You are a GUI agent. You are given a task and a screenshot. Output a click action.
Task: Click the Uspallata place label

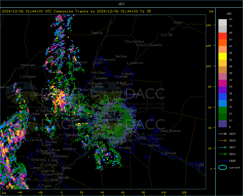pos(28,65)
